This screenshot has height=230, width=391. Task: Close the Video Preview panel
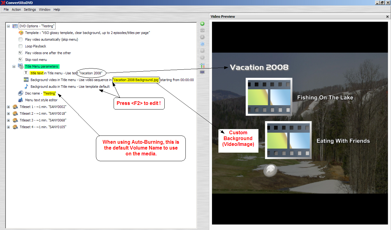point(387,17)
